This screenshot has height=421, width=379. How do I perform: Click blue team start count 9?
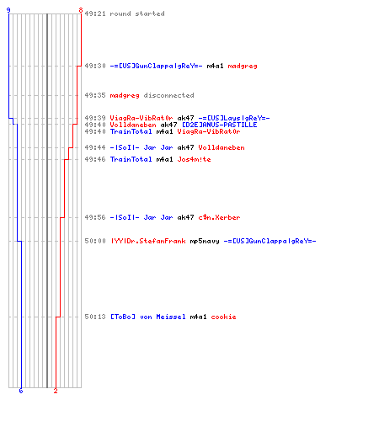(8, 10)
